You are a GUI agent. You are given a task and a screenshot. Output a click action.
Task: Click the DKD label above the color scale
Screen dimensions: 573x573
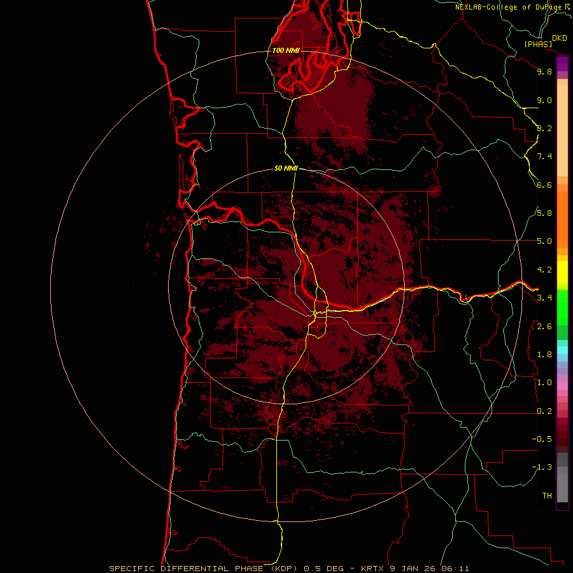560,38
